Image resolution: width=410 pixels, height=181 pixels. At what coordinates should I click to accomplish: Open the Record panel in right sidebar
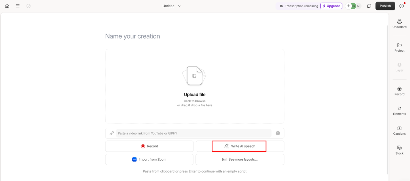[399, 91]
